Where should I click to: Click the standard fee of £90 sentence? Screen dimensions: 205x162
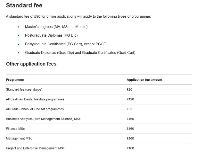coord(78,16)
